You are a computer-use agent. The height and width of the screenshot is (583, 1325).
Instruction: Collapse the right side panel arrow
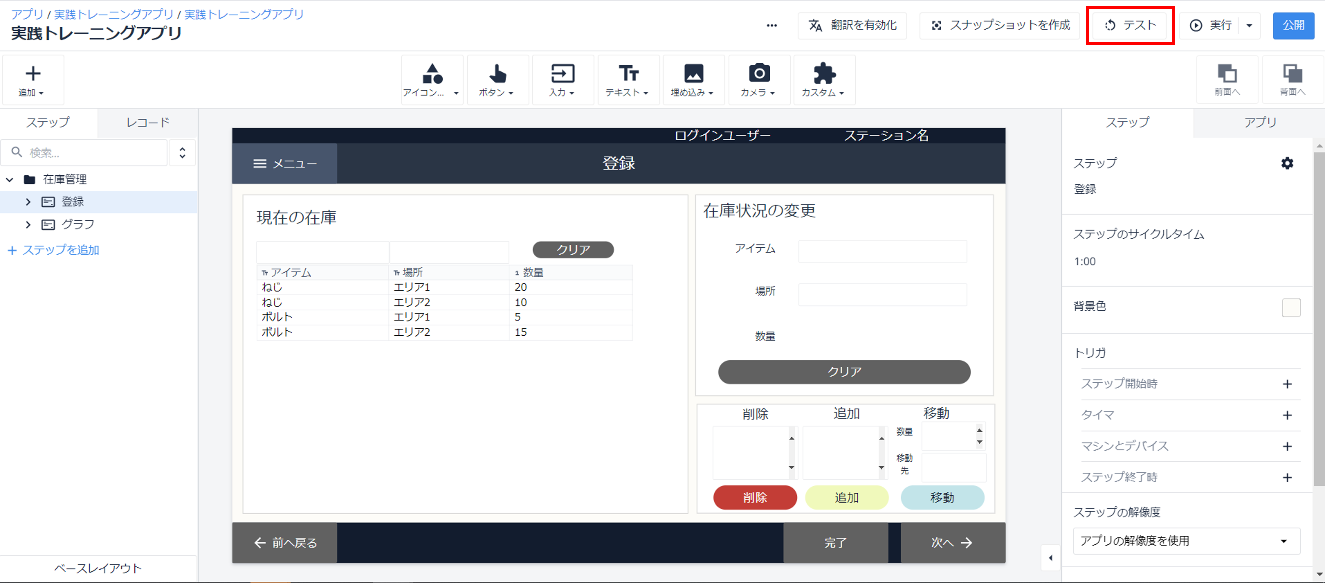(1050, 558)
